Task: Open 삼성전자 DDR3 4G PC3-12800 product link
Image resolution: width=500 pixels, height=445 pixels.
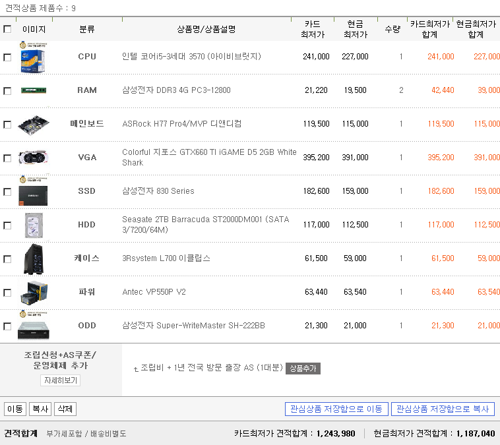Action: click(176, 90)
